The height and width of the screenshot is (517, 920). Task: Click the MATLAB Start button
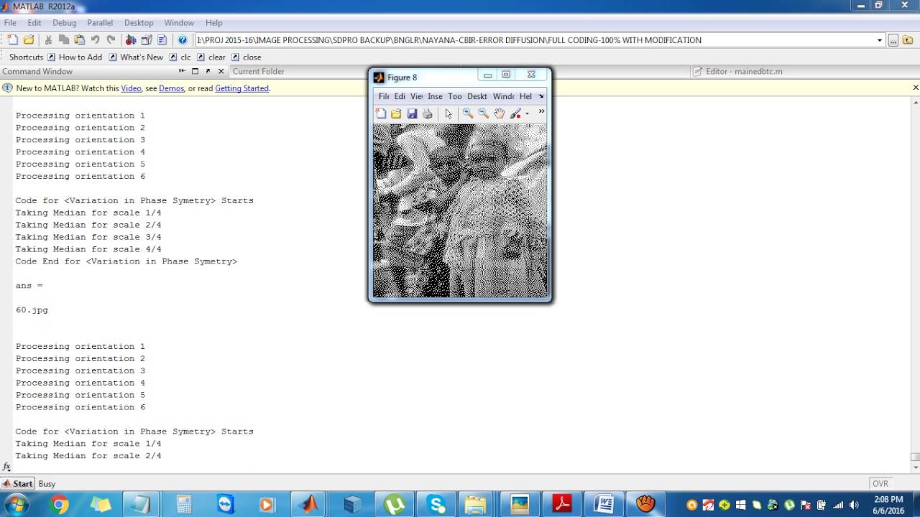tap(17, 483)
